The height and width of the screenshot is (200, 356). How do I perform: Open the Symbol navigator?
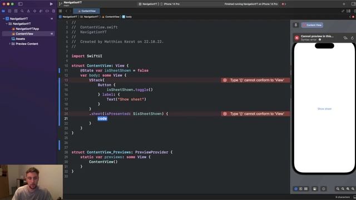(x=16, y=11)
